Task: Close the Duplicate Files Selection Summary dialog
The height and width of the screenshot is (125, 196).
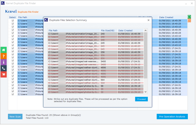Action: coord(149,20)
